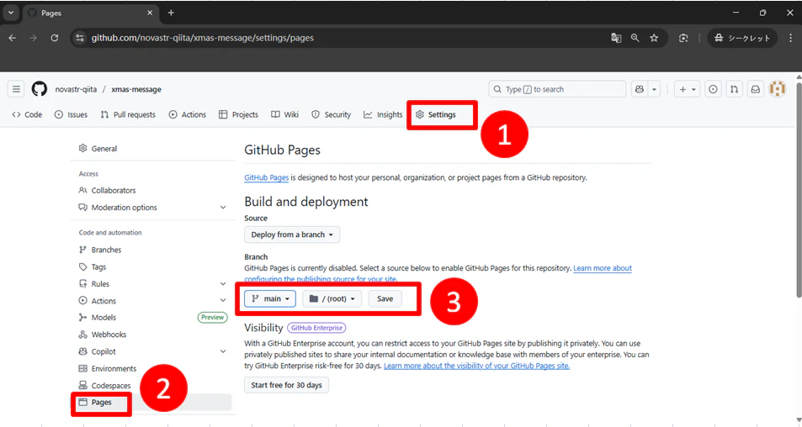Open the / (root) folder selector
Screen dimensions: 802x427
coord(332,298)
